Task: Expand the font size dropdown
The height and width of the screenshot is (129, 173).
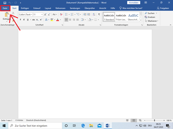Action: pyautogui.click(x=42, y=14)
